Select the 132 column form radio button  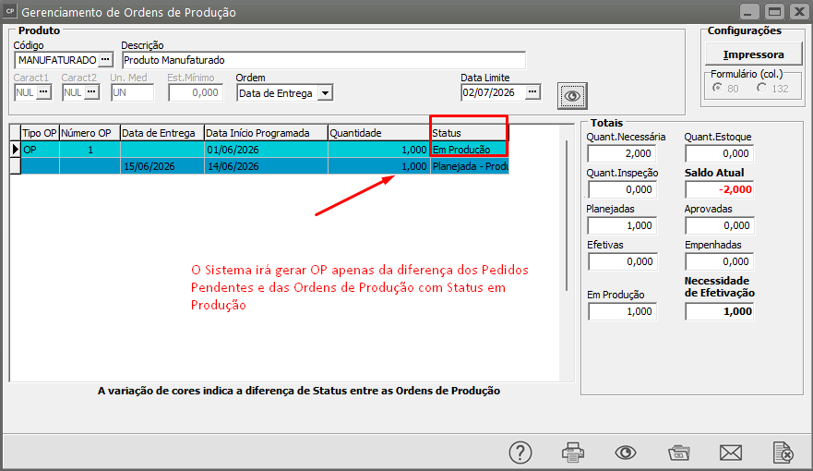(761, 88)
